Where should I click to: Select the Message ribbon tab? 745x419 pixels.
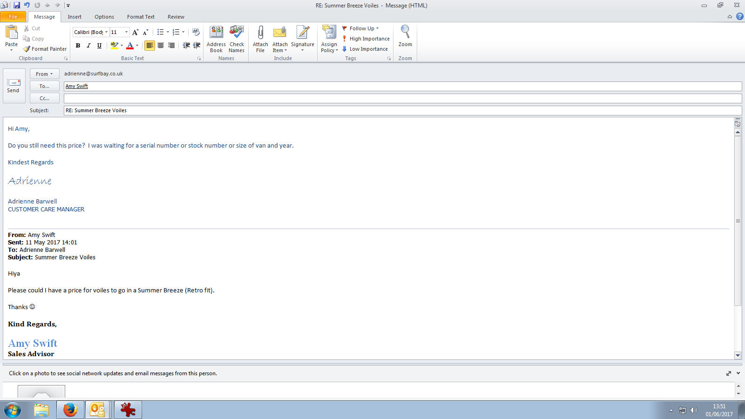pos(44,17)
